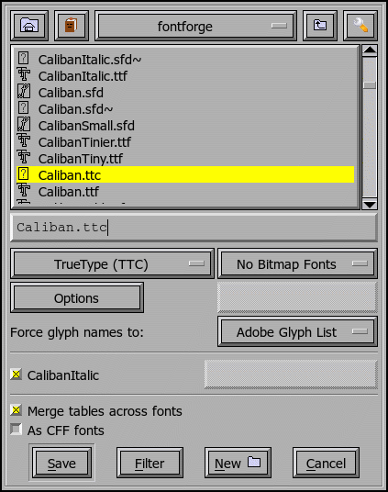Uncheck the CalibanItalic checkbox

pyautogui.click(x=16, y=375)
